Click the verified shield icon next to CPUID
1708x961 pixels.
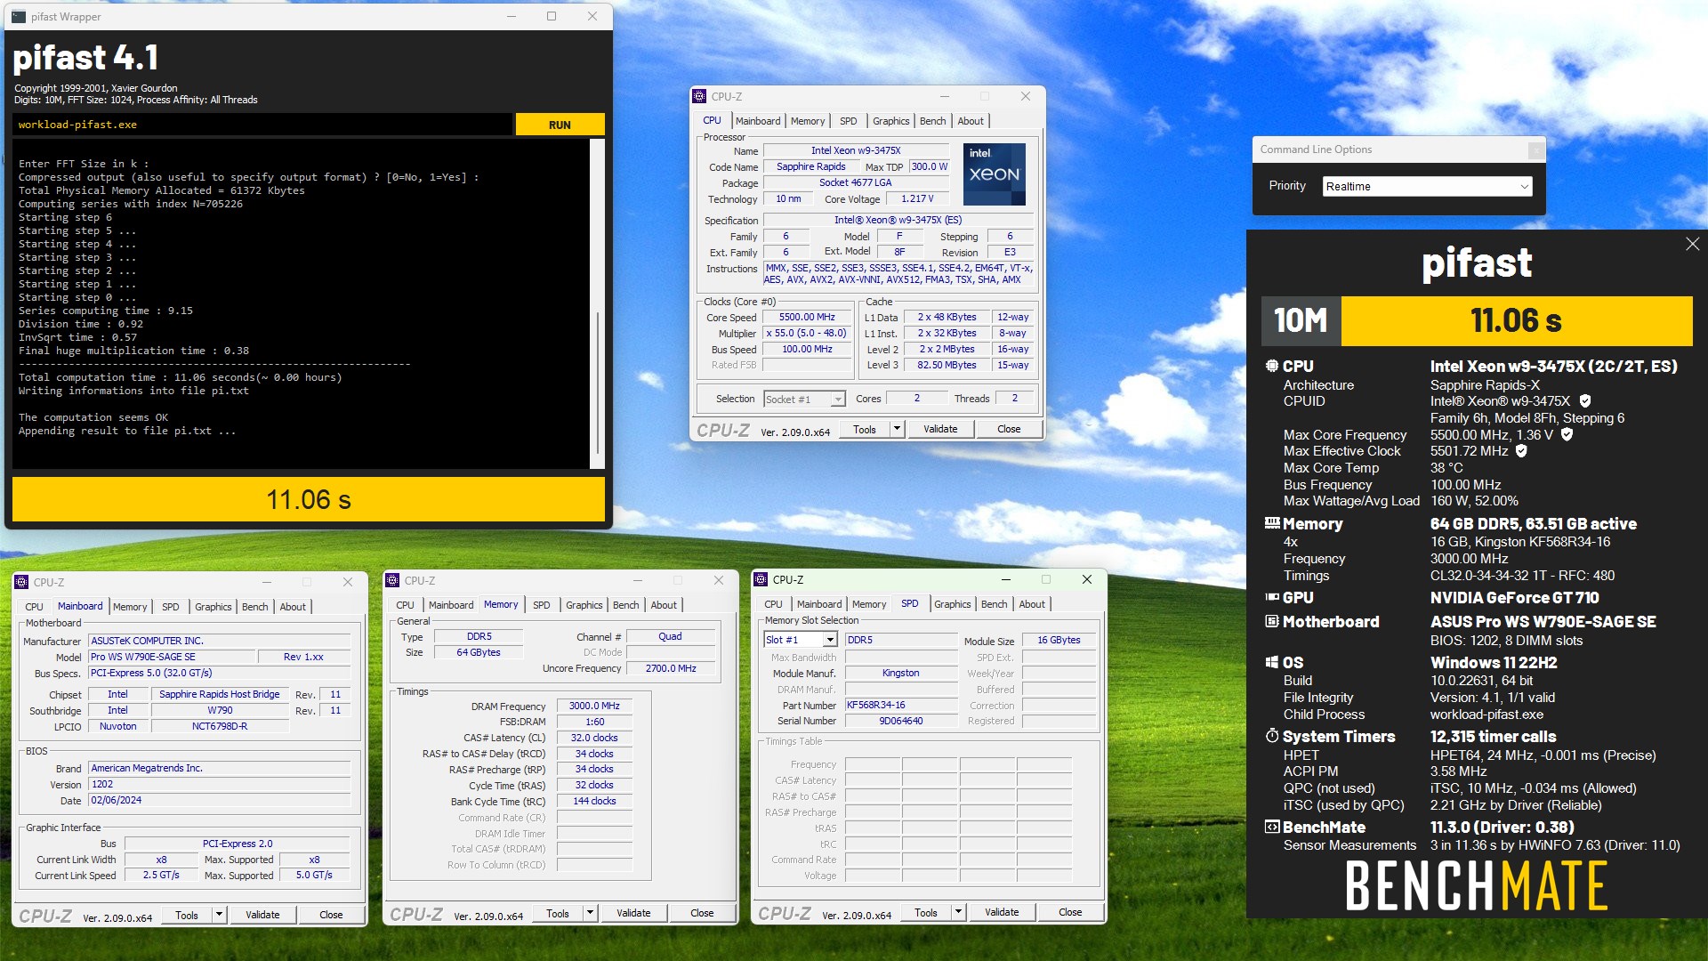point(1585,401)
